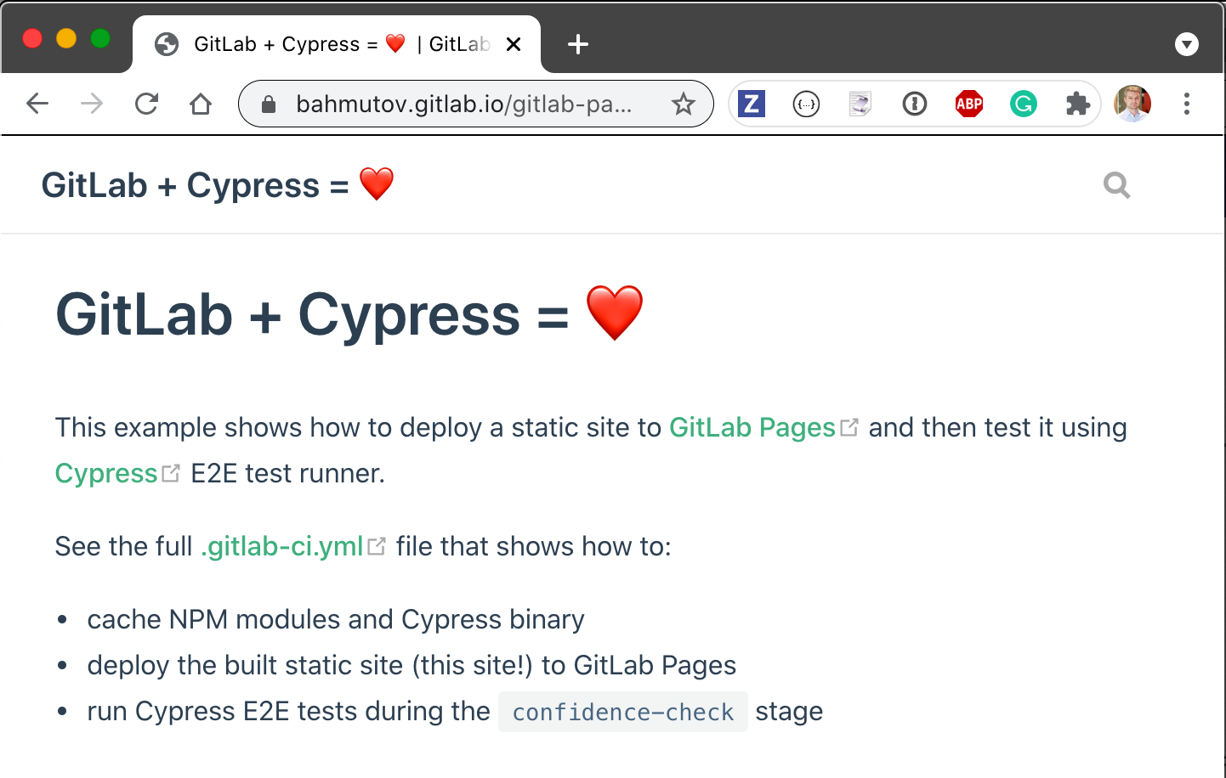Open the AdBlock Plus extension icon

968,104
